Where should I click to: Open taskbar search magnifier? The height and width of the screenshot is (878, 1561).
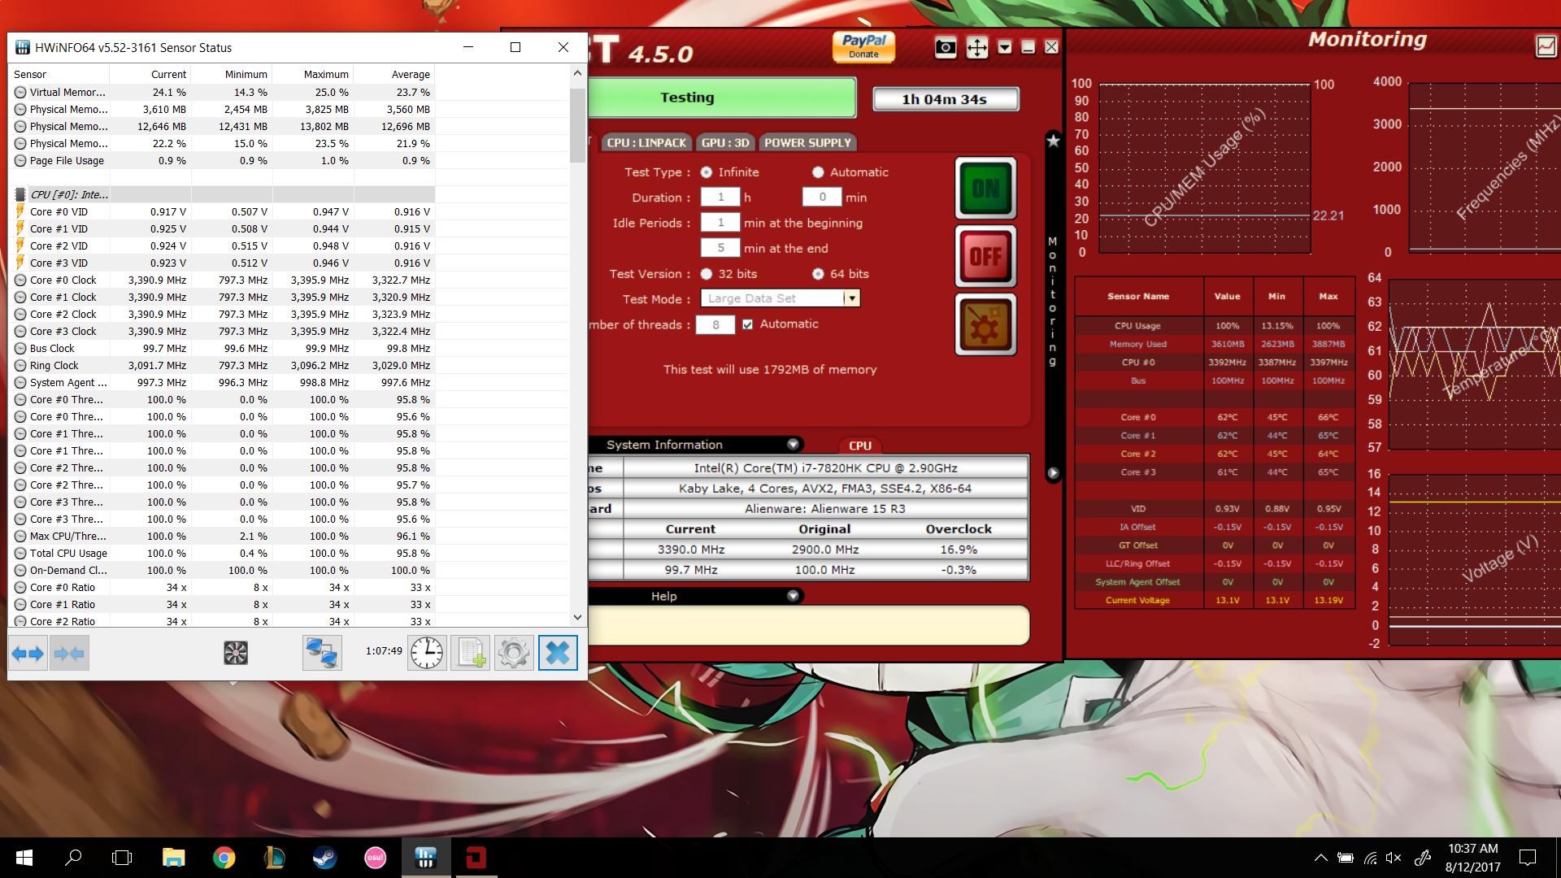coord(73,858)
